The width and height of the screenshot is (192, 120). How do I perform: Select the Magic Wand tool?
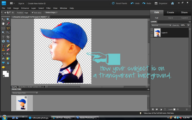[x=3, y=33]
